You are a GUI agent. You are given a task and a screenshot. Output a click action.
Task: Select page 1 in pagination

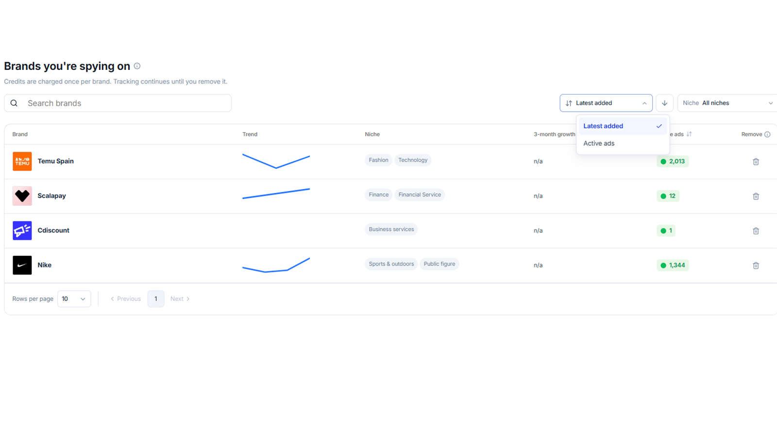coord(156,299)
